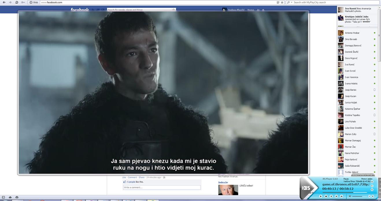Click the BS.Player seek progress bar
The image size is (381, 201).
345,192
